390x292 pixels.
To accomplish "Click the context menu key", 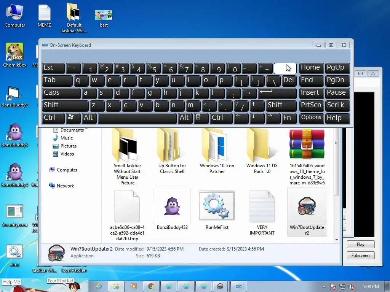I will 201,118.
